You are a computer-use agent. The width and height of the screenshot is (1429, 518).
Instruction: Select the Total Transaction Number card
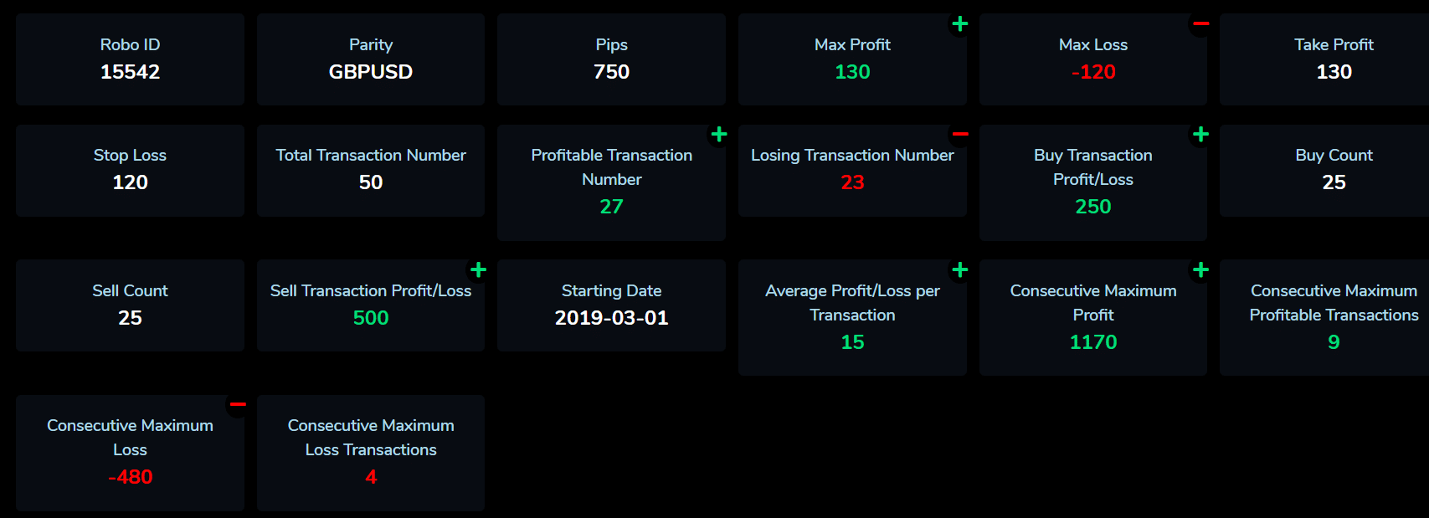tap(371, 171)
